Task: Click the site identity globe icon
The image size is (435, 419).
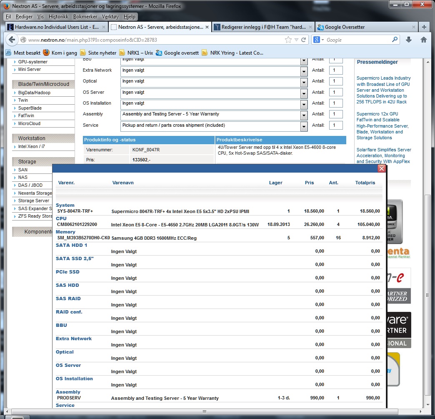Action: [24, 40]
